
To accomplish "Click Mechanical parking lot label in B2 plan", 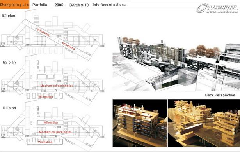I will [x=57, y=86].
